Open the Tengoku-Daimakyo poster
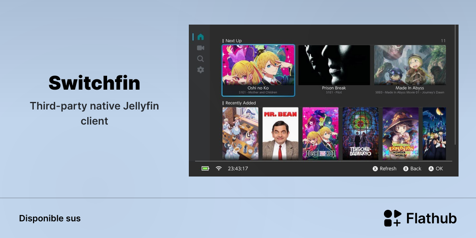 click(x=361, y=134)
